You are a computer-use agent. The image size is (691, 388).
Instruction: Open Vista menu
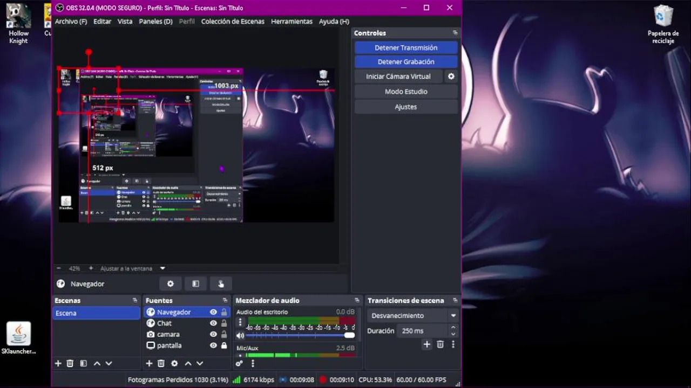(125, 22)
